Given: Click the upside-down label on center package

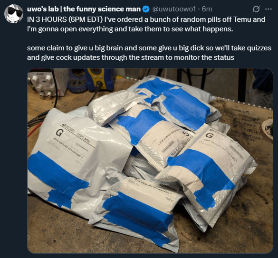Looking at the screenshot, I should [168, 143].
